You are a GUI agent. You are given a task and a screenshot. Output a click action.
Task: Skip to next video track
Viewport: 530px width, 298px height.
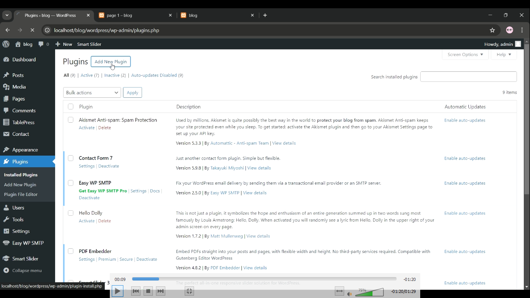point(161,291)
